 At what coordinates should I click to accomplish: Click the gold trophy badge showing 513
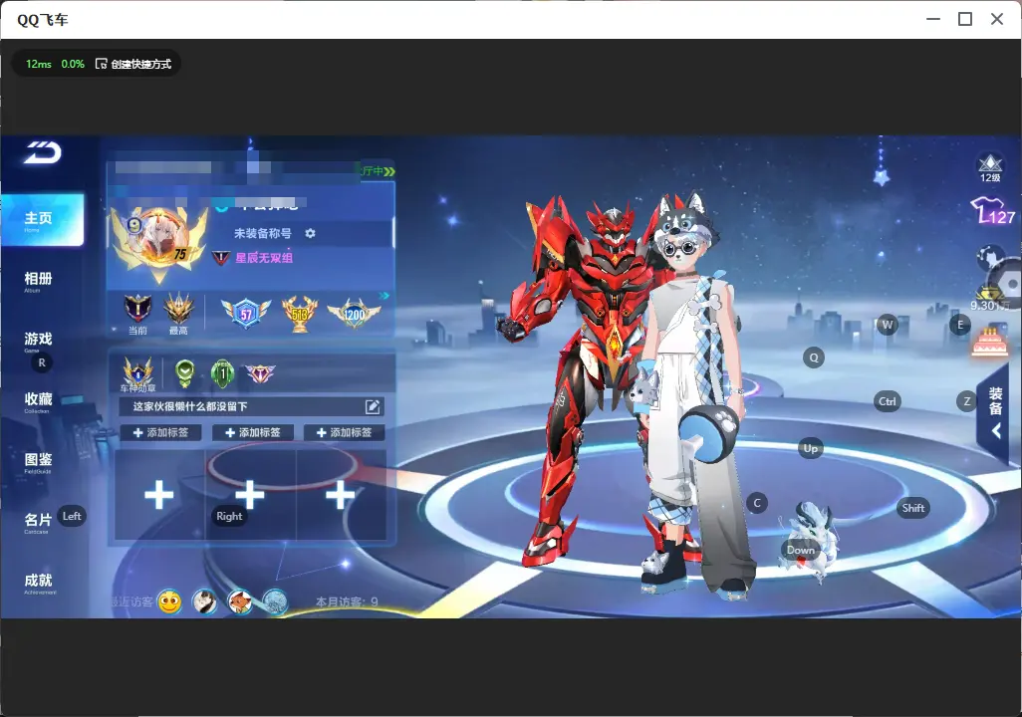pyautogui.click(x=300, y=314)
